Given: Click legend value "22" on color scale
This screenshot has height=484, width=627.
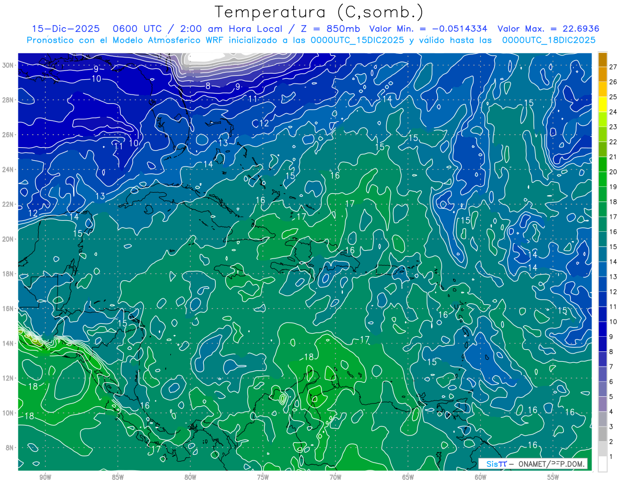Looking at the screenshot, I should (x=613, y=142).
